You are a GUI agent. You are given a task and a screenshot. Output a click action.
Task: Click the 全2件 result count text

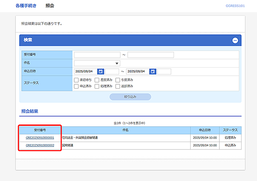[x=129, y=123]
